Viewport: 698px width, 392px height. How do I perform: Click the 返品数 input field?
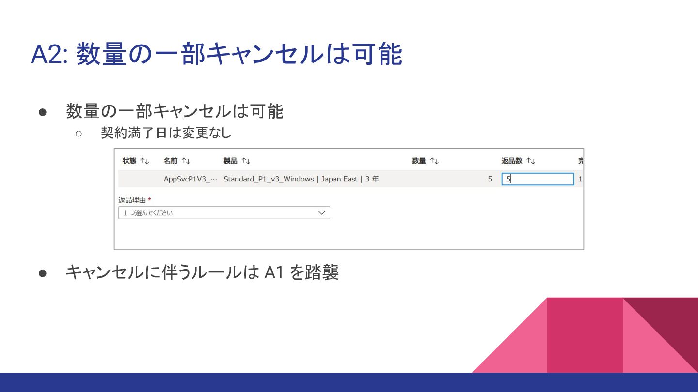[x=538, y=179]
